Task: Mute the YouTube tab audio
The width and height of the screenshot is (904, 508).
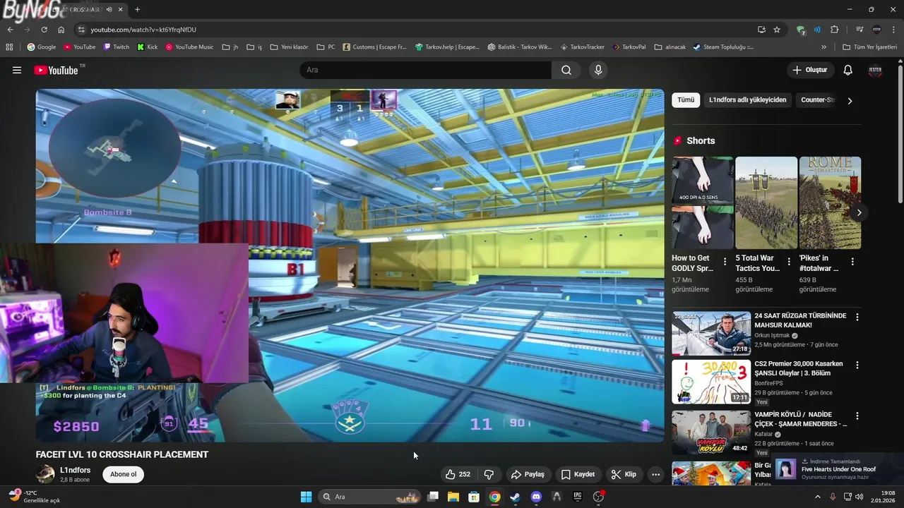Action: (109, 10)
